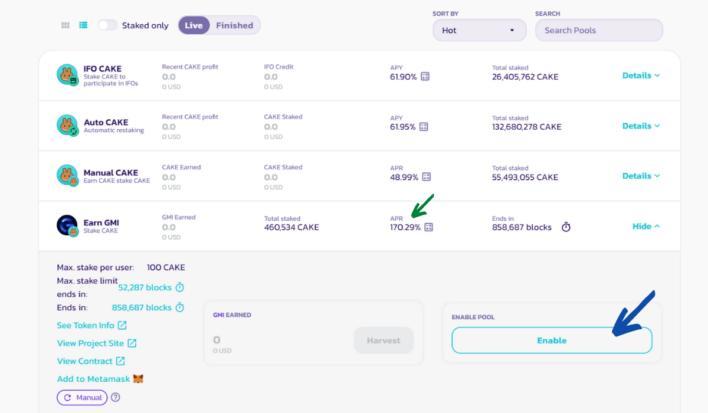Open View Project Site link
Viewport: 708px width, 413px height.
tap(97, 343)
